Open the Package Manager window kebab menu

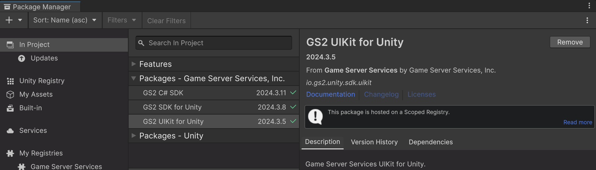tap(589, 5)
